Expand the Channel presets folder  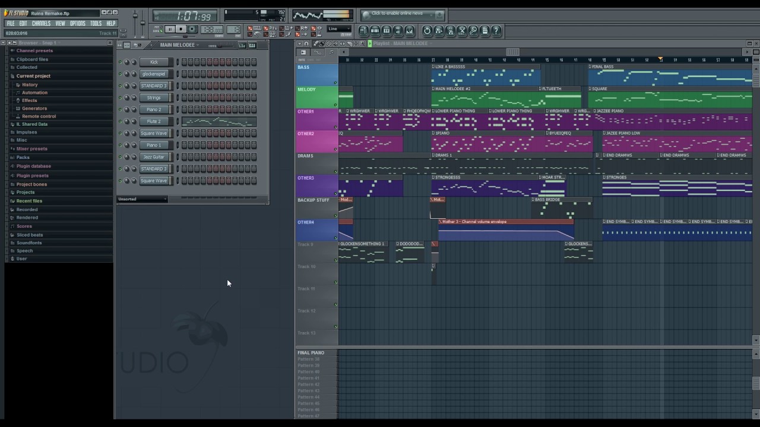tap(34, 51)
